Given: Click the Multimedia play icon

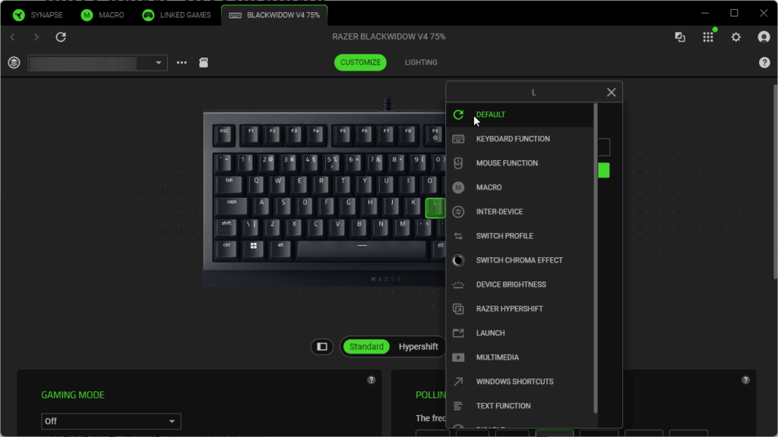Looking at the screenshot, I should (x=458, y=357).
